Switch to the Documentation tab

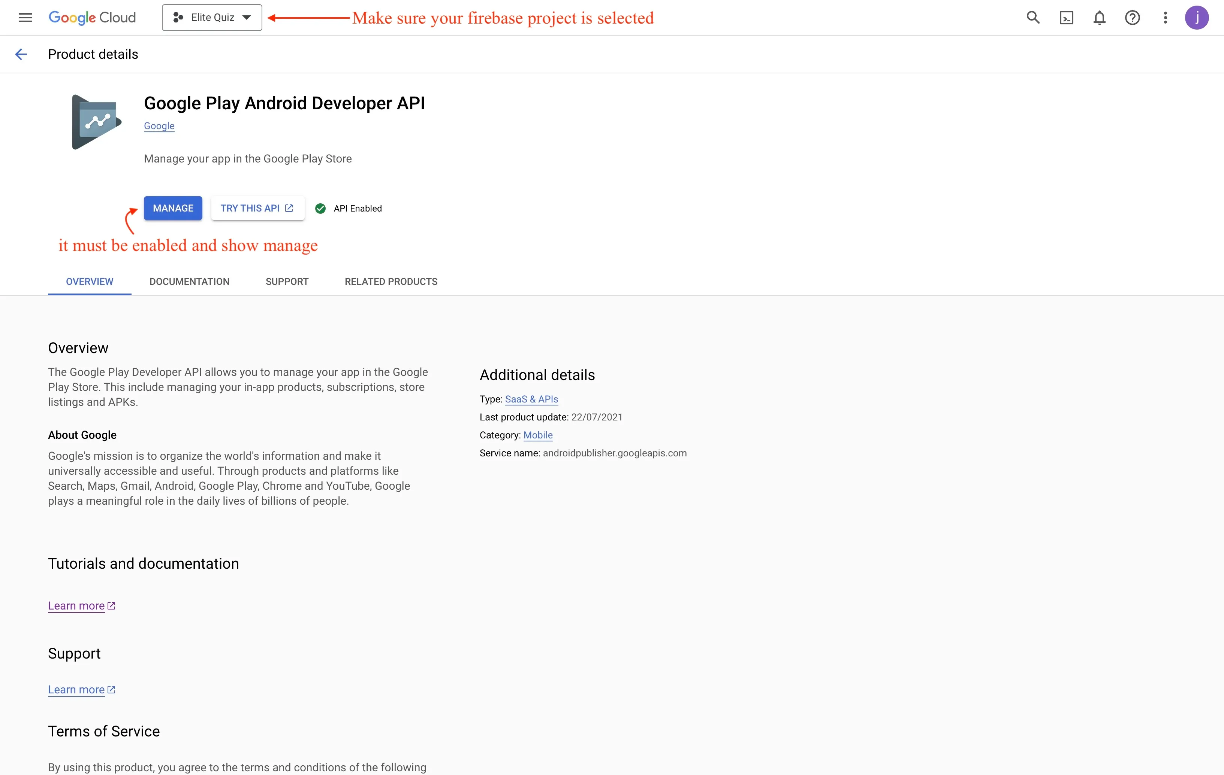[189, 281]
